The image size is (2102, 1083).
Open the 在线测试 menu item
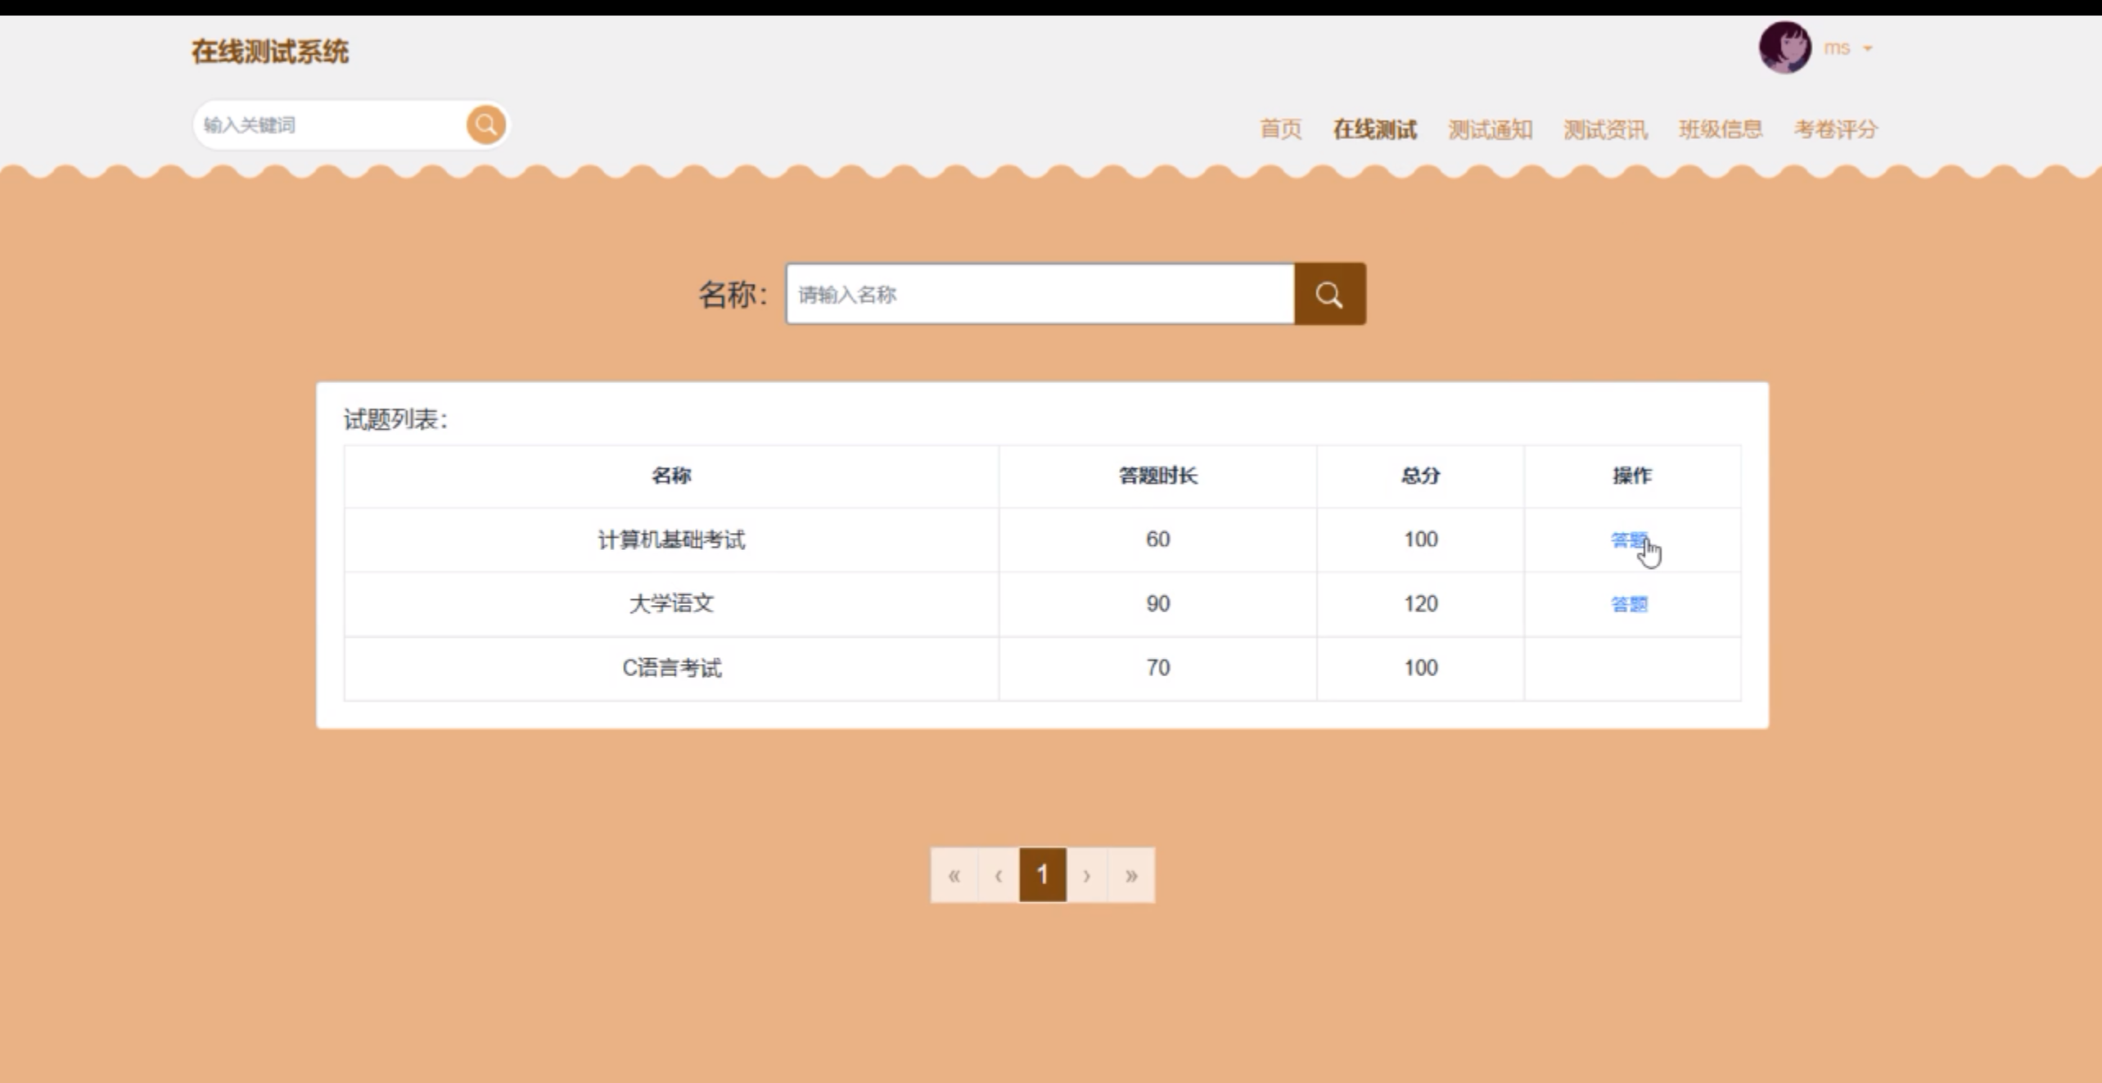pyautogui.click(x=1374, y=129)
